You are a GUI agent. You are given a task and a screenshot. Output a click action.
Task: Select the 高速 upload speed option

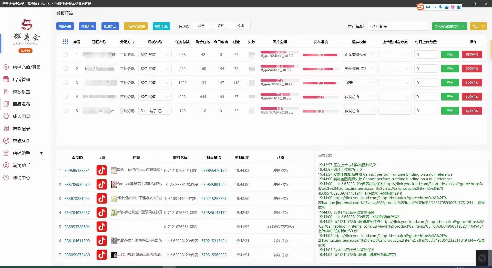point(221,26)
